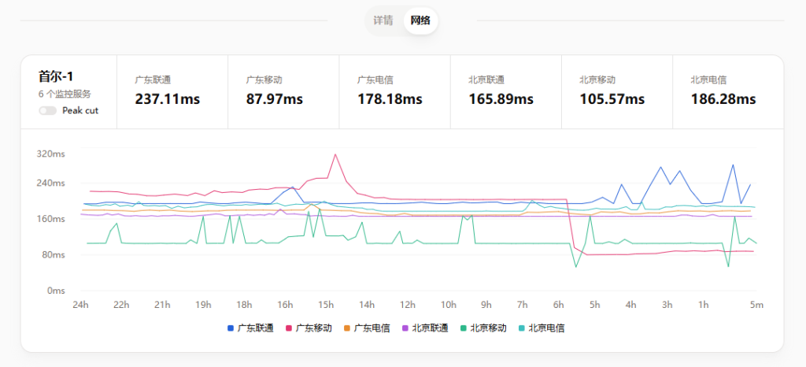Select the 北京电信 186.28ms card

[727, 91]
